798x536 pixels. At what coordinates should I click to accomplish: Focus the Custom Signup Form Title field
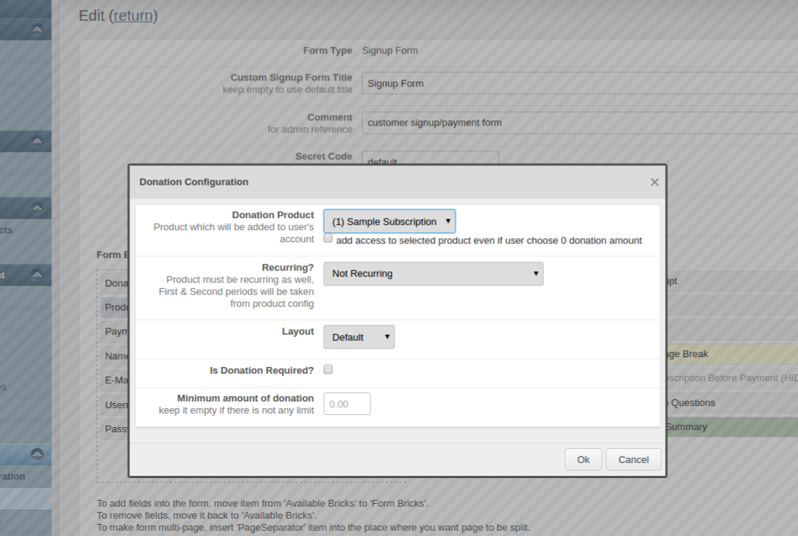579,83
